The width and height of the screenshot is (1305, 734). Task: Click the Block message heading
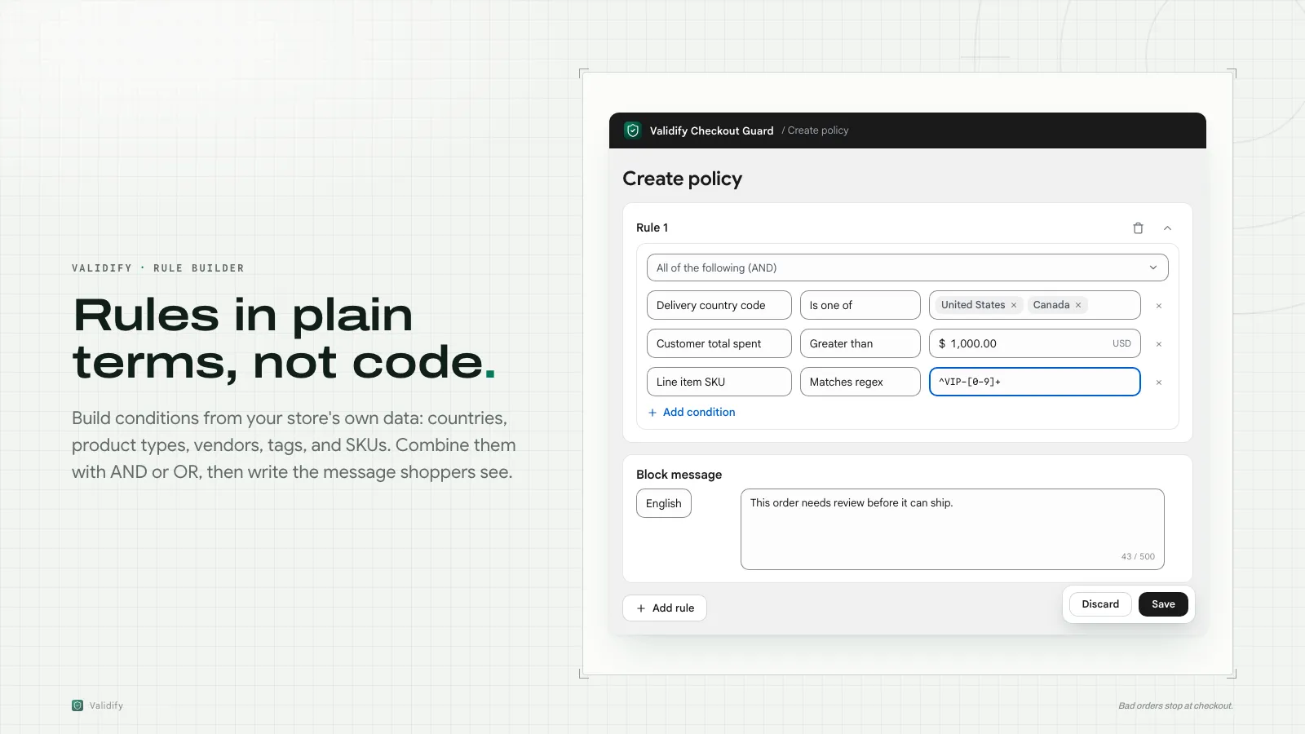point(679,475)
